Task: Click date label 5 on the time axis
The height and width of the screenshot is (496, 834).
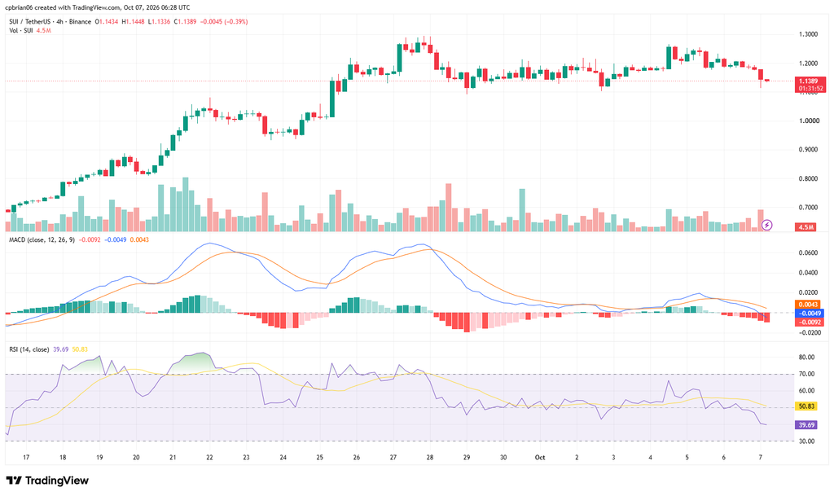Action: tap(687, 457)
